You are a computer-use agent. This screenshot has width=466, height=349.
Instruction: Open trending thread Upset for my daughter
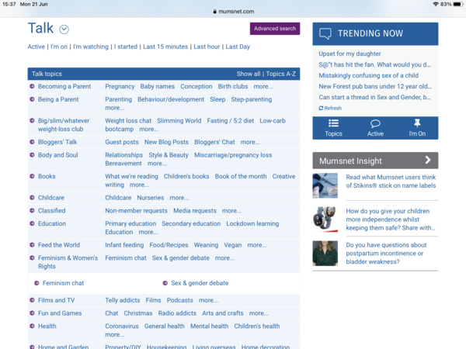349,54
